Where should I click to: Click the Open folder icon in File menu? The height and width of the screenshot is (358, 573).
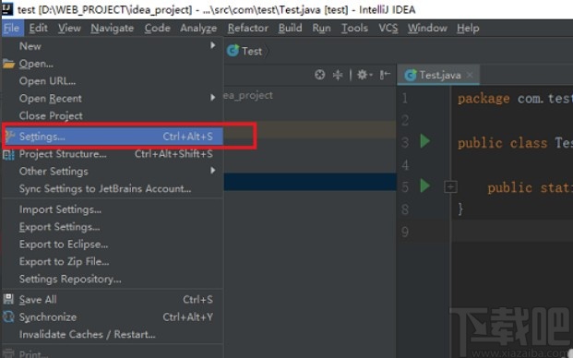[9, 64]
